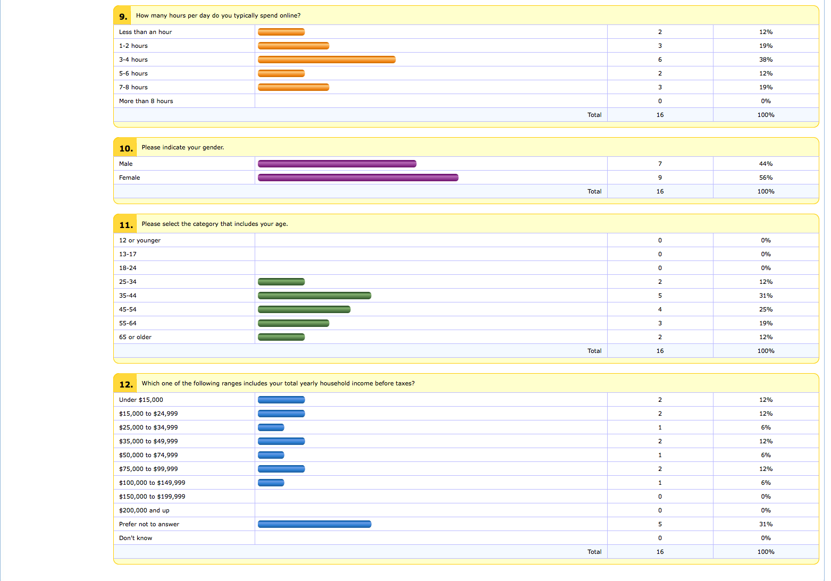Click the question 12 number badge
The width and height of the screenshot is (831, 581).
125,384
